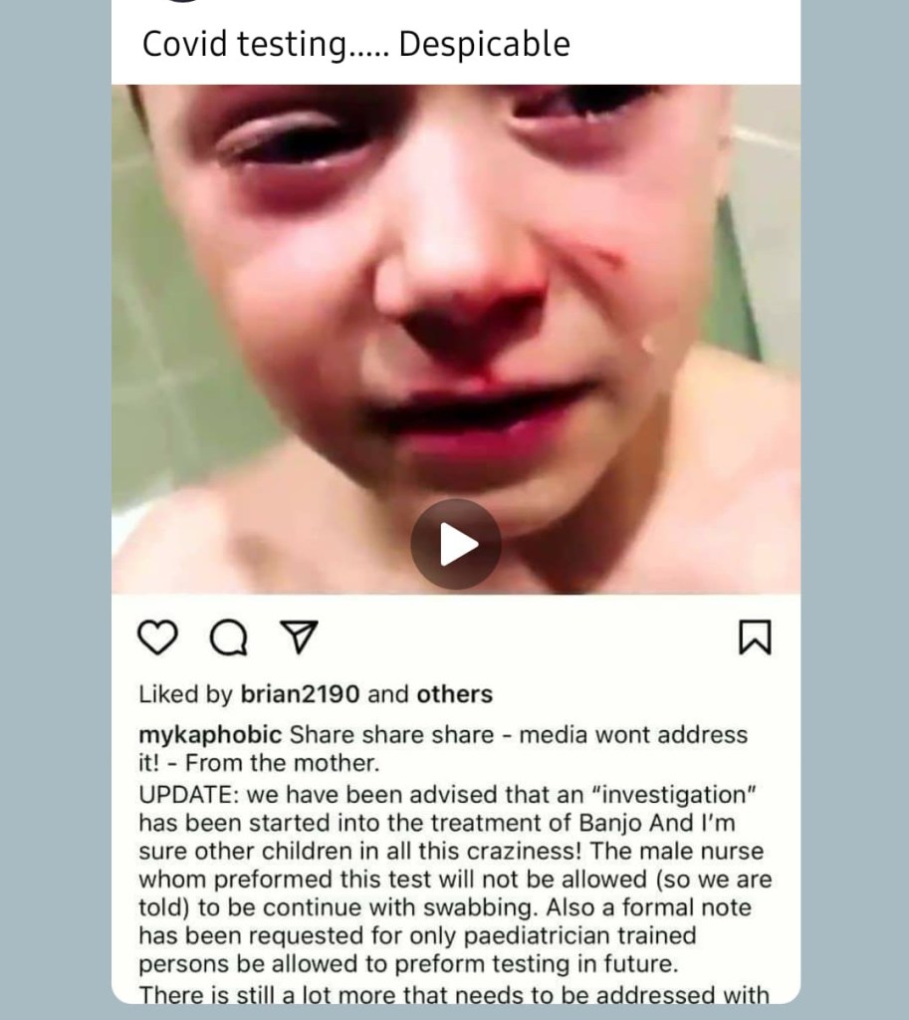Share the post using the paper plane icon
909x1020 pixels.
(299, 637)
